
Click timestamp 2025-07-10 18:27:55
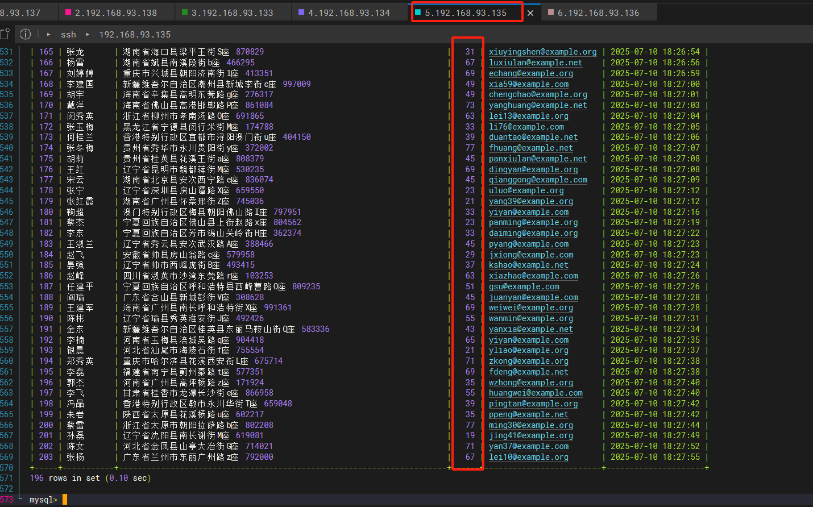(655, 457)
